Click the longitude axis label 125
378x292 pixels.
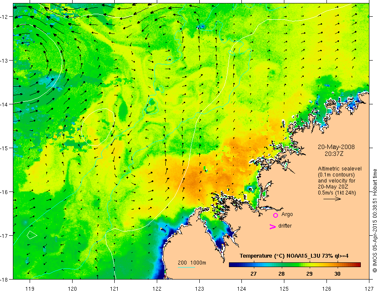coord(284,289)
